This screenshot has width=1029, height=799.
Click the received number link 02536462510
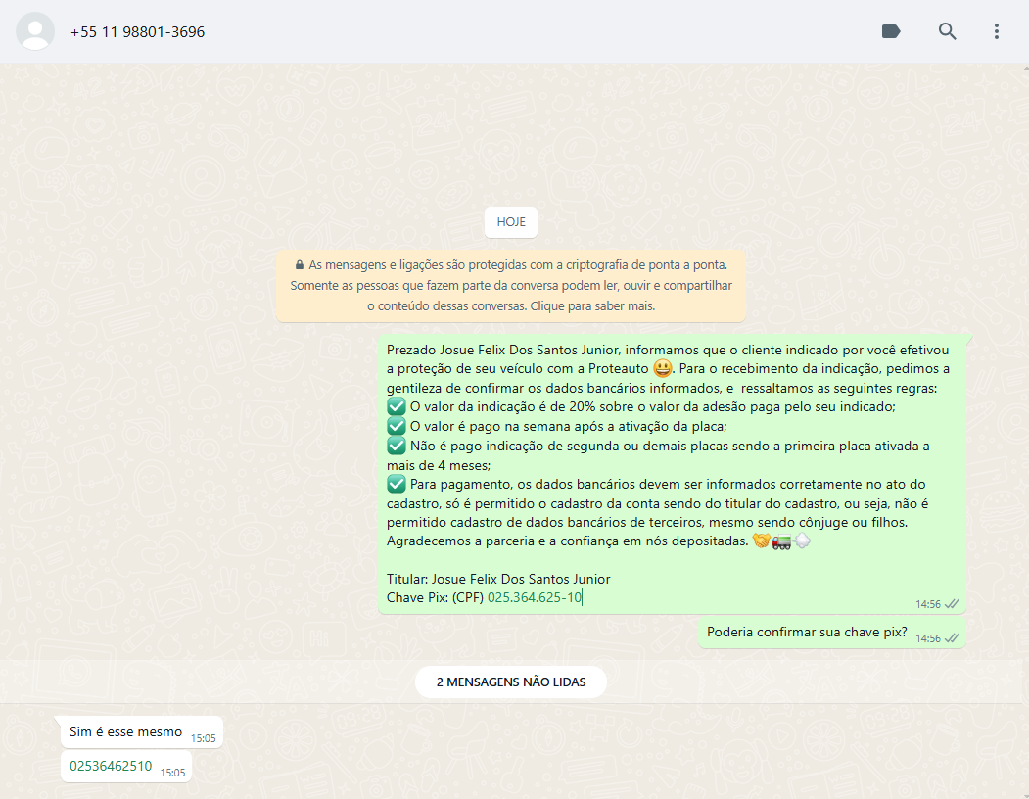tap(111, 766)
